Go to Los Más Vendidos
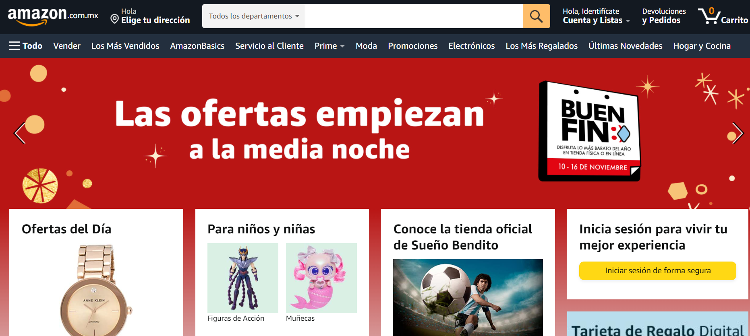Screen dimensions: 750x336 tap(125, 46)
